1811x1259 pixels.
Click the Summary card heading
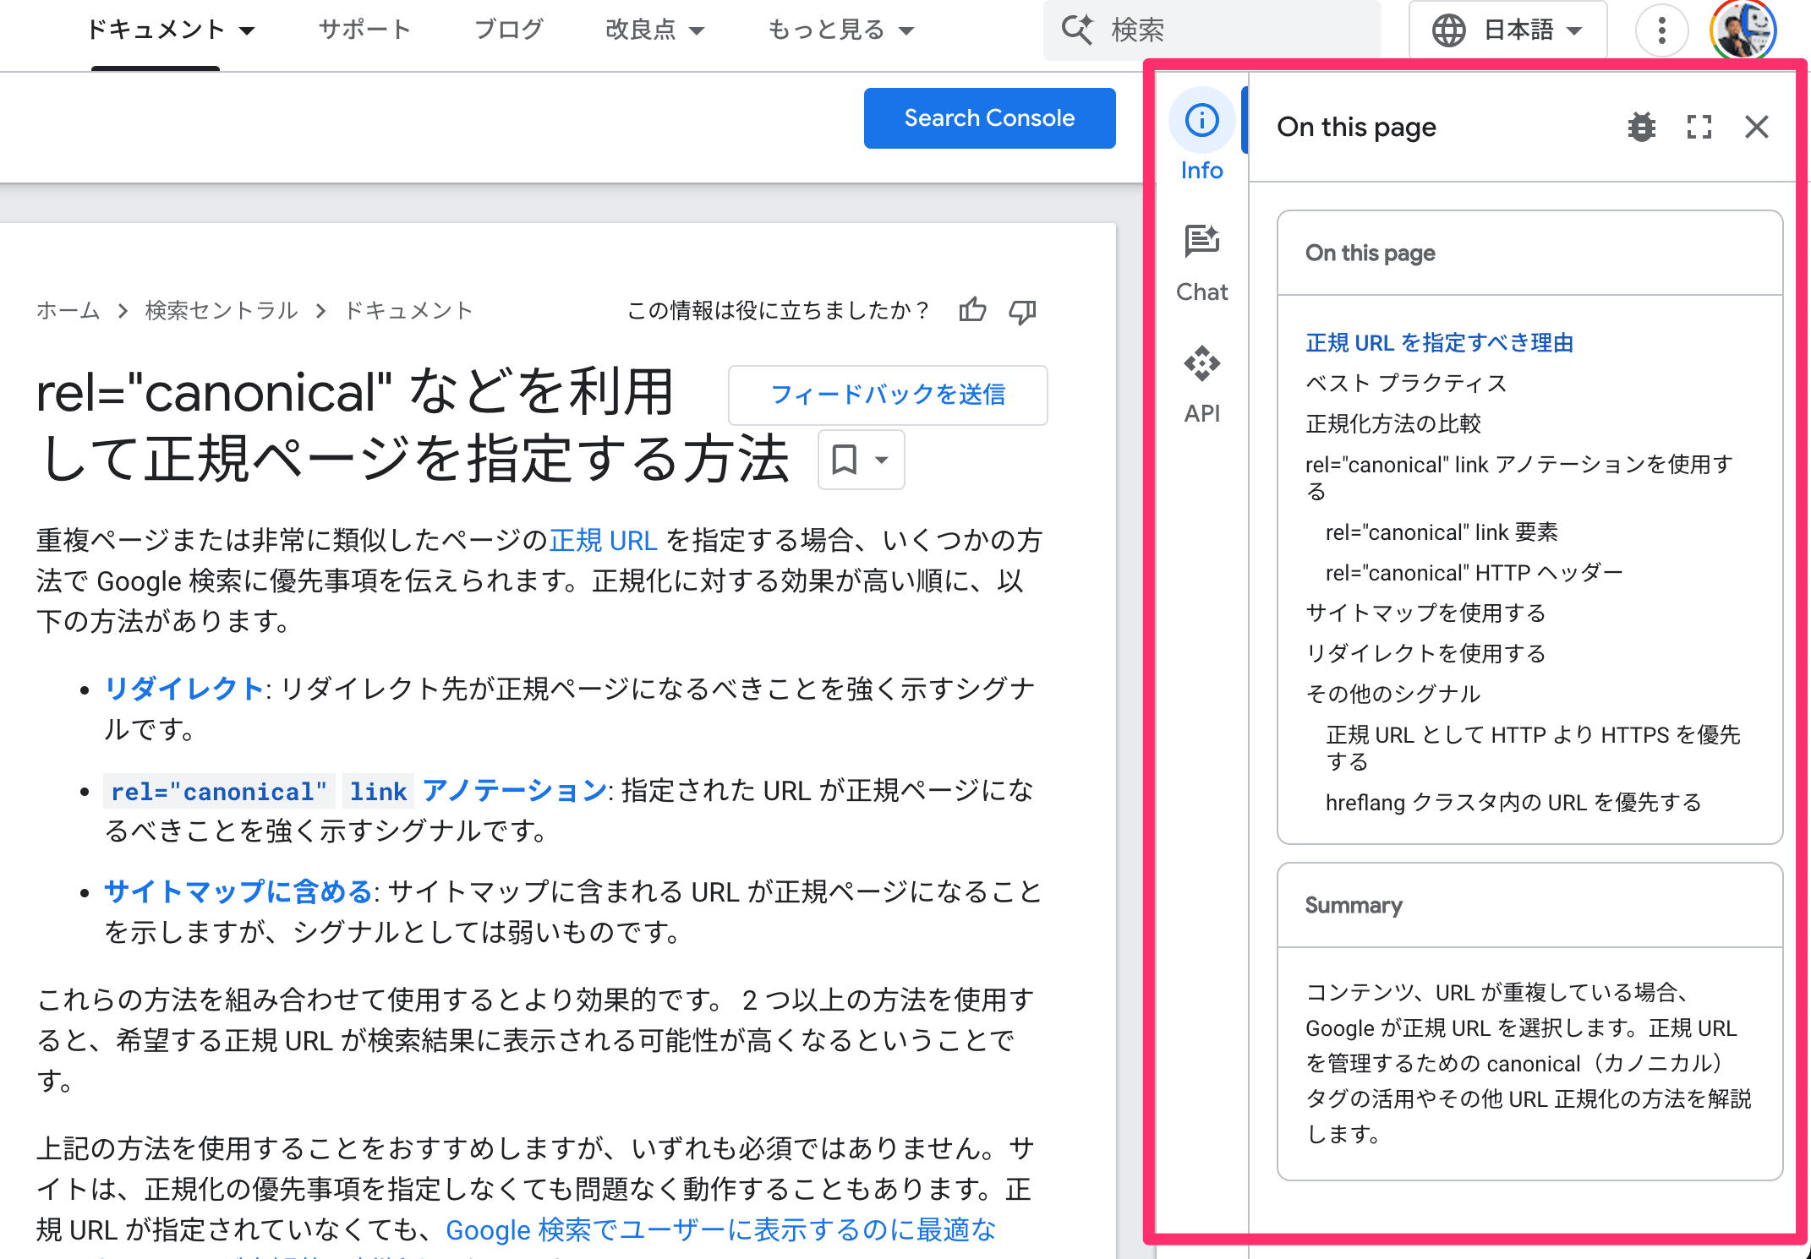(1354, 906)
